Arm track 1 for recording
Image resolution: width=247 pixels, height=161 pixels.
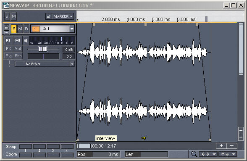tap(26, 29)
